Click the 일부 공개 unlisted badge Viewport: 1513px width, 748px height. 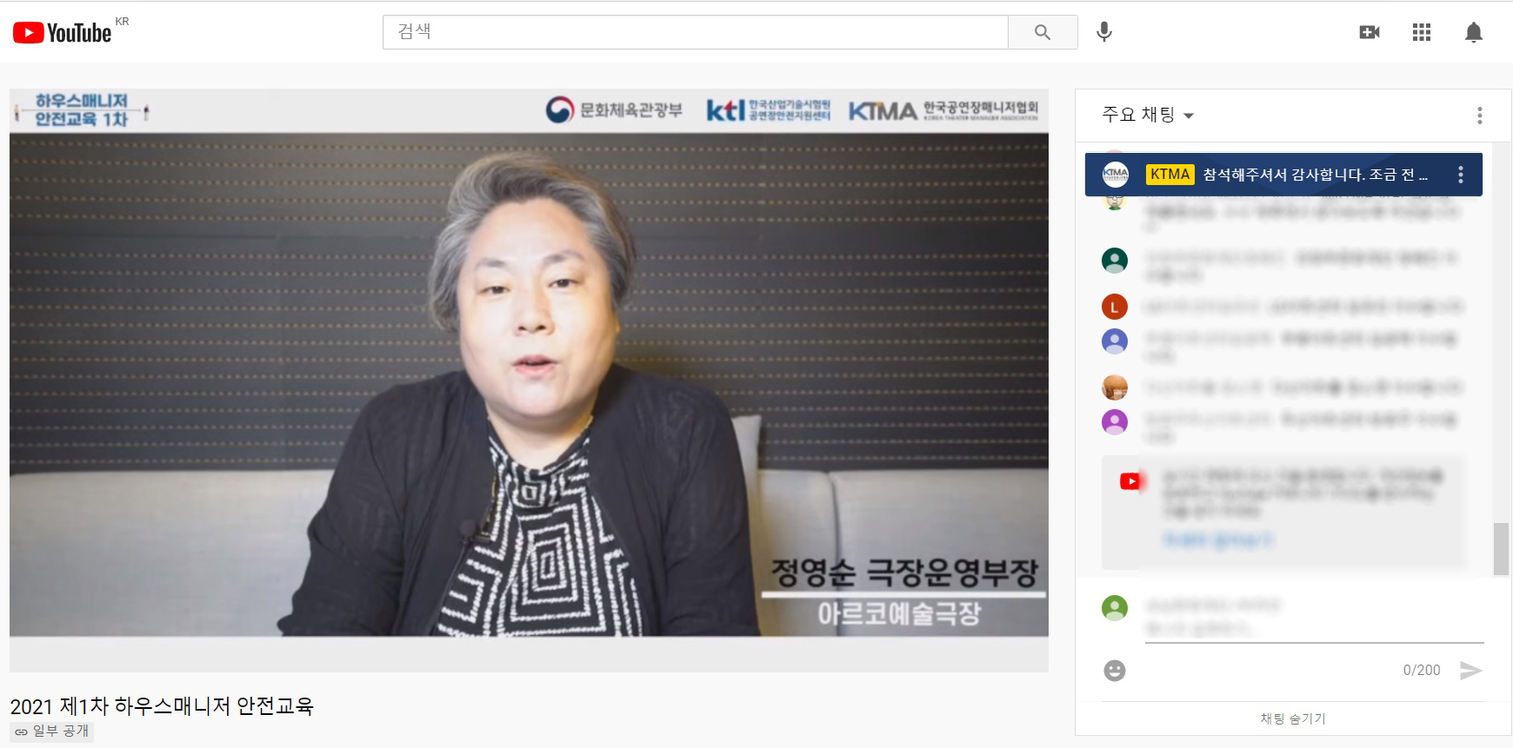pyautogui.click(x=52, y=731)
